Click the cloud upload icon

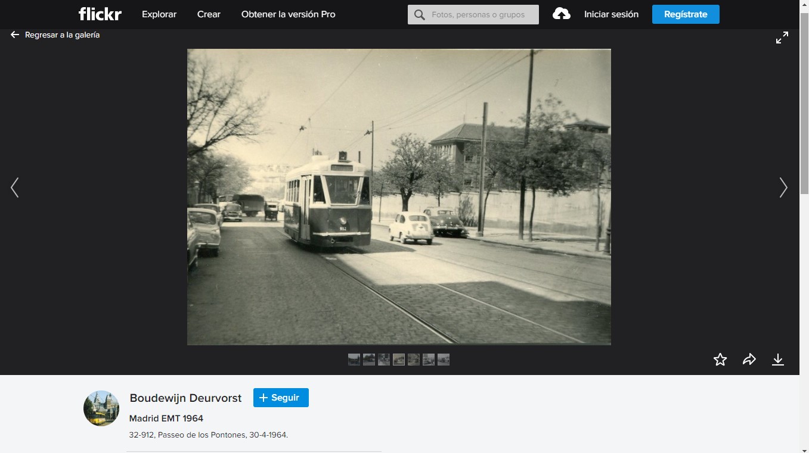point(562,14)
